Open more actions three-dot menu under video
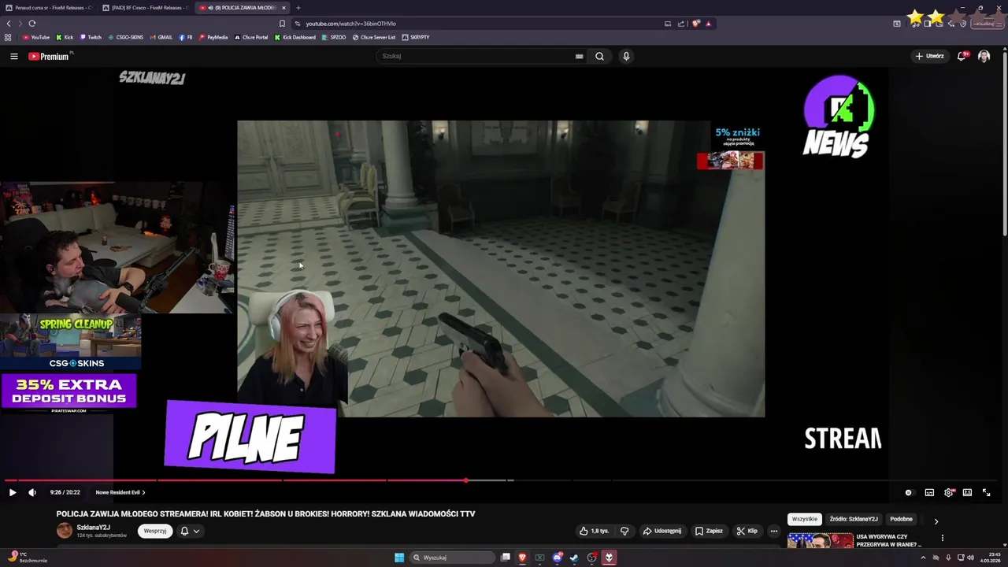This screenshot has width=1008, height=567. pos(774,531)
